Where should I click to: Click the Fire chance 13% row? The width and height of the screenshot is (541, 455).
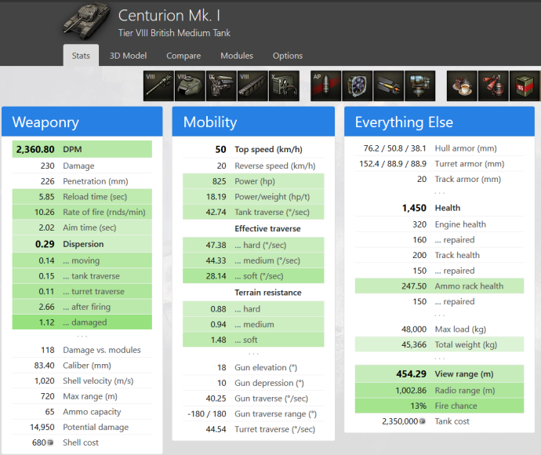(439, 406)
